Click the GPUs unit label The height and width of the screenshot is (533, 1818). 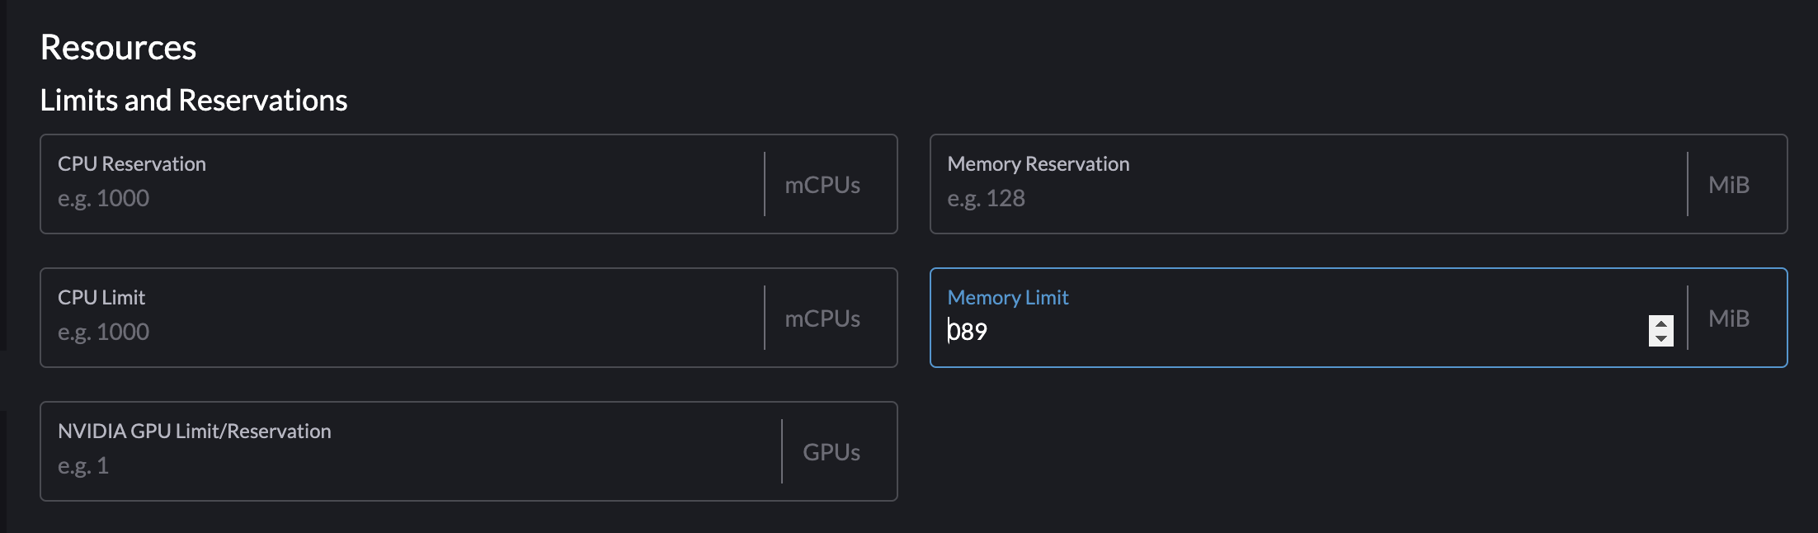pos(831,452)
